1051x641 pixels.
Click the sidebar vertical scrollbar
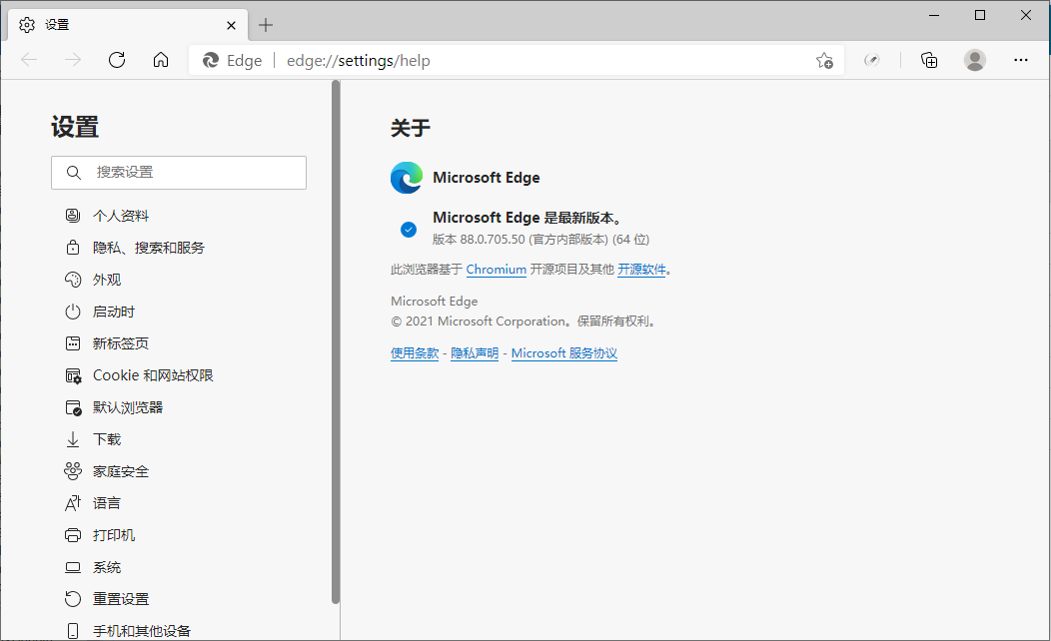[336, 341]
